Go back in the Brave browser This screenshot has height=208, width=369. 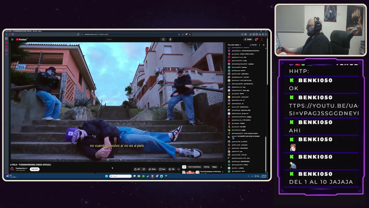pos(7,34)
